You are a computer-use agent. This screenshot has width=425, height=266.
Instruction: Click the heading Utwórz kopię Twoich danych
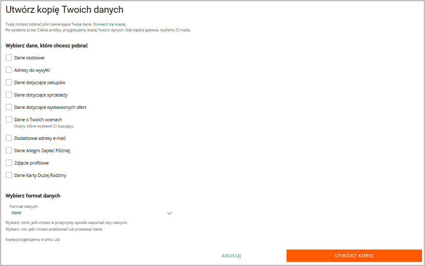click(x=64, y=10)
